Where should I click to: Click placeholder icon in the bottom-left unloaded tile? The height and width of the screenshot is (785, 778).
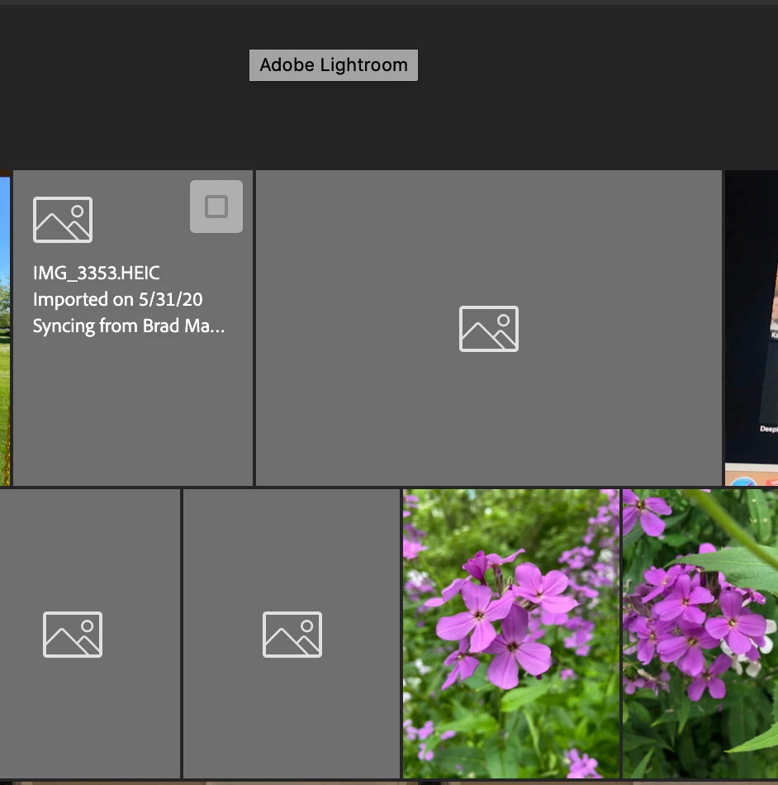coord(73,635)
